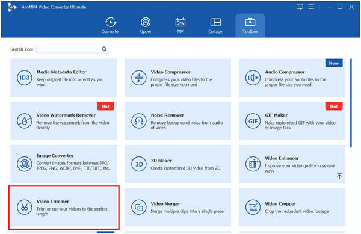Minimize the AnyMP4 window
This screenshot has height=234, width=361.
(329, 7)
